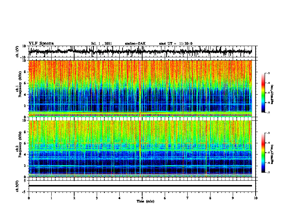Click time axis tick label "9"
This screenshot has width=288, height=222.
tap(233, 198)
